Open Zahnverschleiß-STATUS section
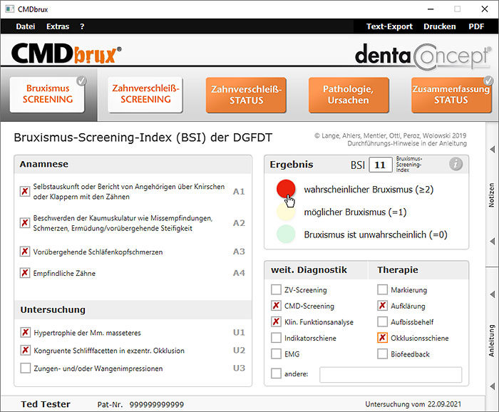This screenshot has height=412, width=499. (246, 95)
